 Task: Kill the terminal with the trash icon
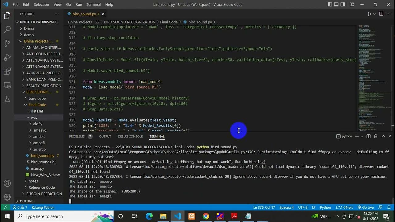pos(376,136)
